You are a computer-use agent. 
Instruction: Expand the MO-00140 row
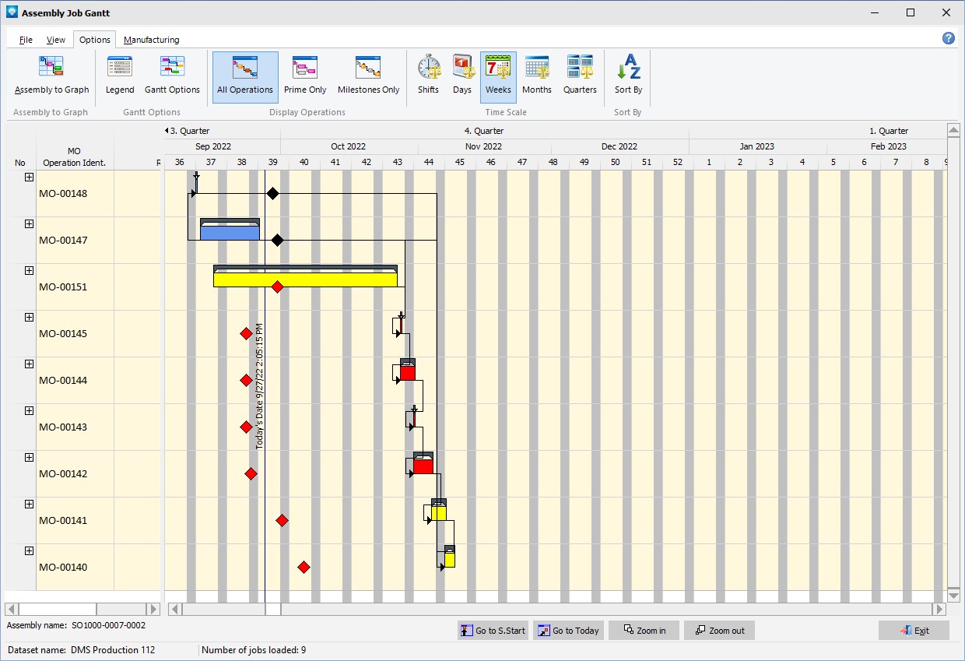coord(29,550)
